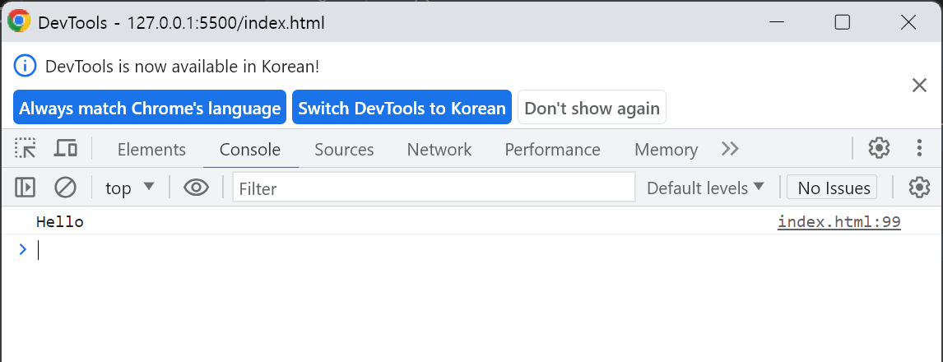Activate the inspect element picker icon
The image size is (943, 362).
pos(26,148)
